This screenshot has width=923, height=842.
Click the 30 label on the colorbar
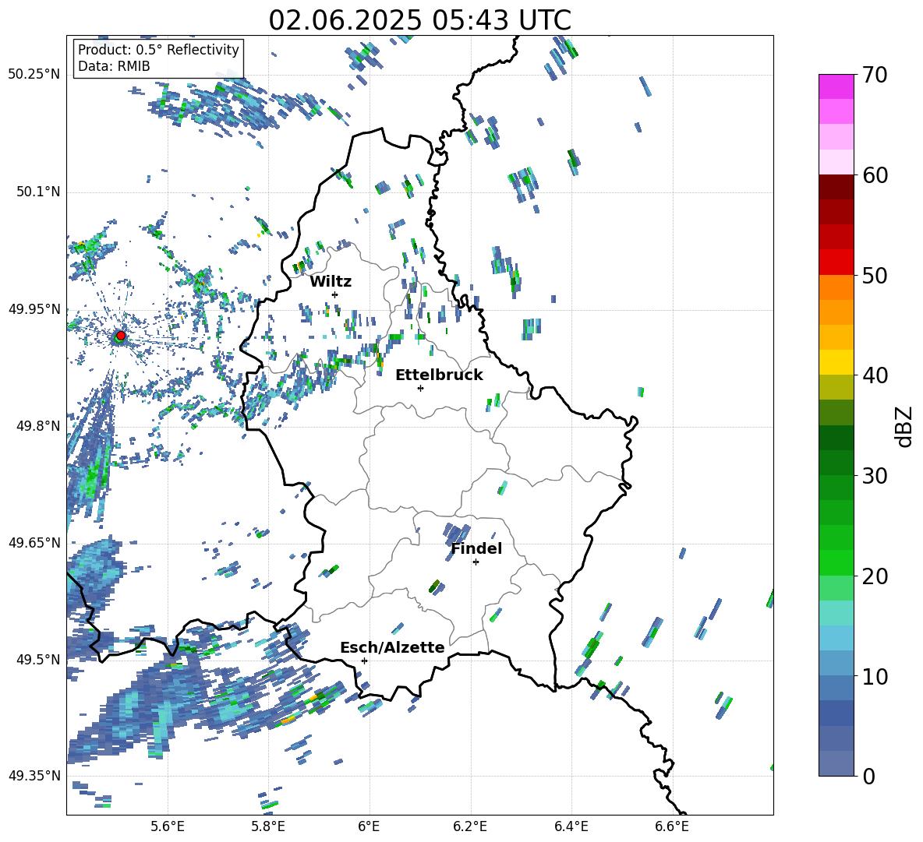(874, 476)
